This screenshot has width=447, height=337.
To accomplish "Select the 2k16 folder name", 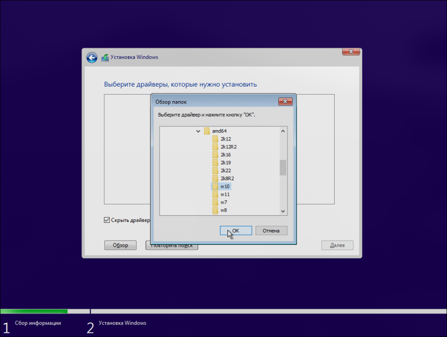I will pyautogui.click(x=225, y=155).
